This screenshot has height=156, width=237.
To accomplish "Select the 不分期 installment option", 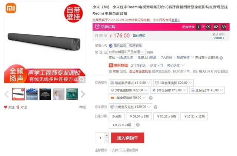I will point(117,116).
